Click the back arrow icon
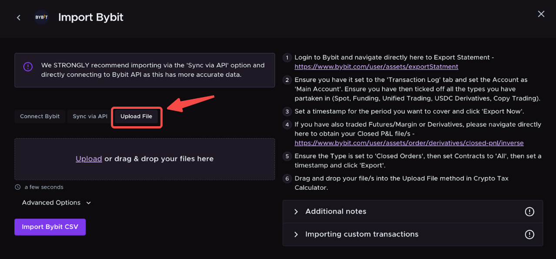 click(18, 17)
